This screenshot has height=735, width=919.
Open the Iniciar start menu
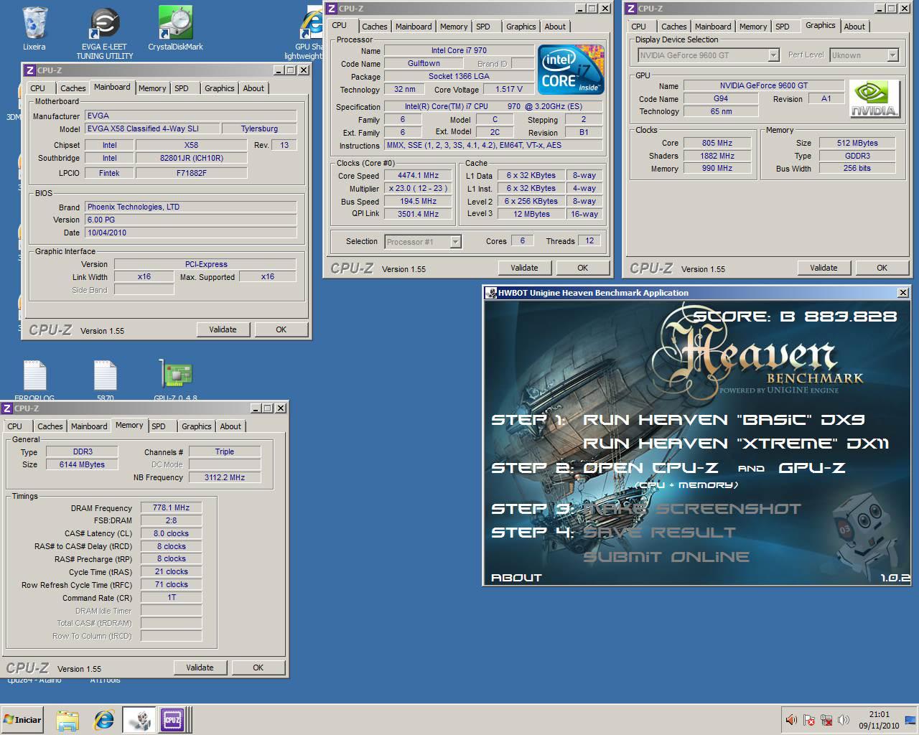[22, 720]
